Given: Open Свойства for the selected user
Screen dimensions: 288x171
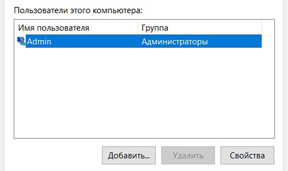Looking at the screenshot, I should (247, 156).
